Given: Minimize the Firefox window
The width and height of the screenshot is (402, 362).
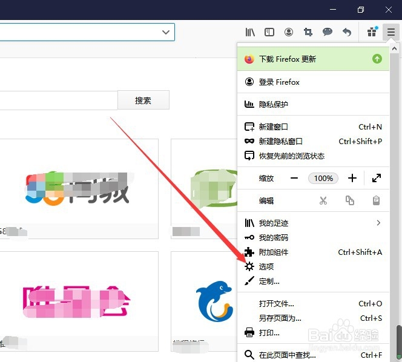Looking at the screenshot, I should [333, 10].
